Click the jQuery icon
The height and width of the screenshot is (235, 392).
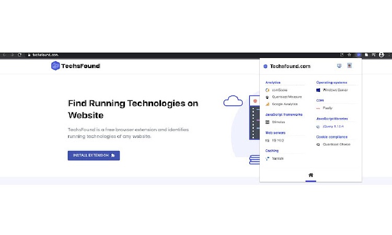[x=318, y=126]
